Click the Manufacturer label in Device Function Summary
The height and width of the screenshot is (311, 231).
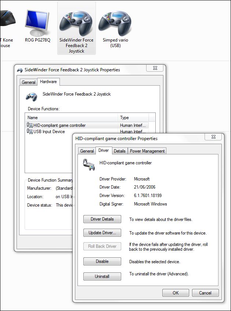tap(39, 188)
